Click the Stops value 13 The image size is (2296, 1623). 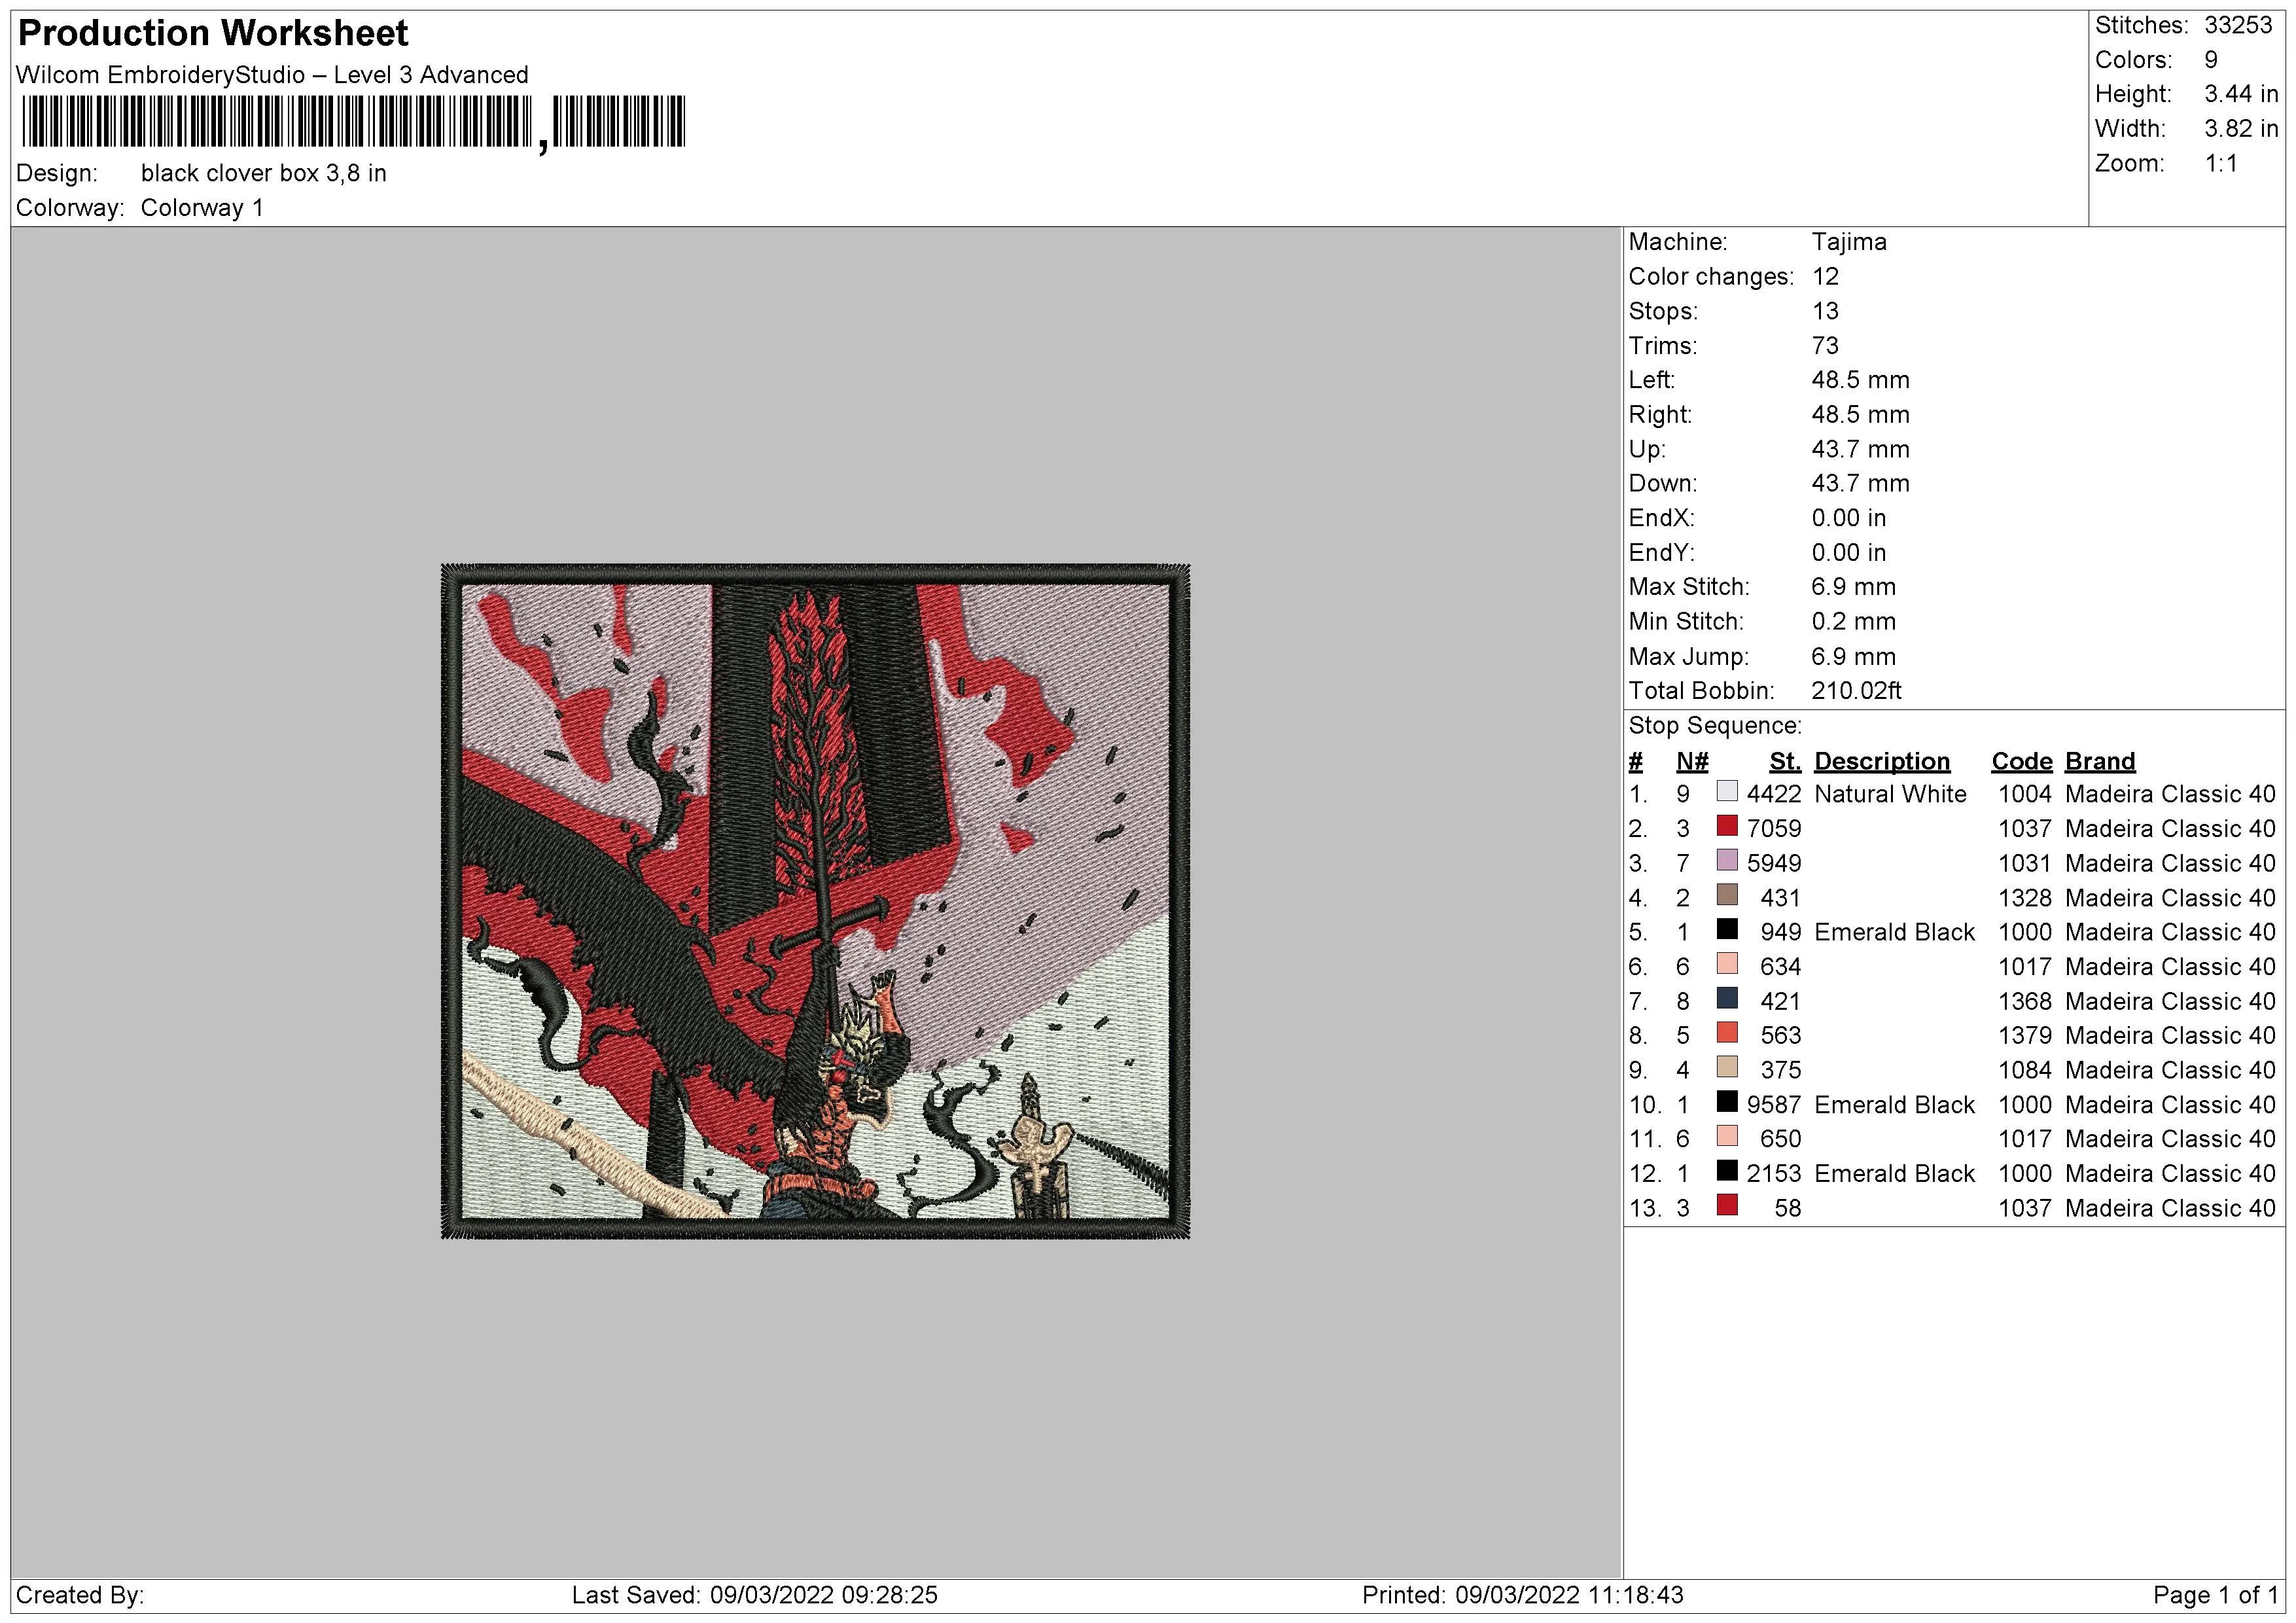pyautogui.click(x=1825, y=311)
